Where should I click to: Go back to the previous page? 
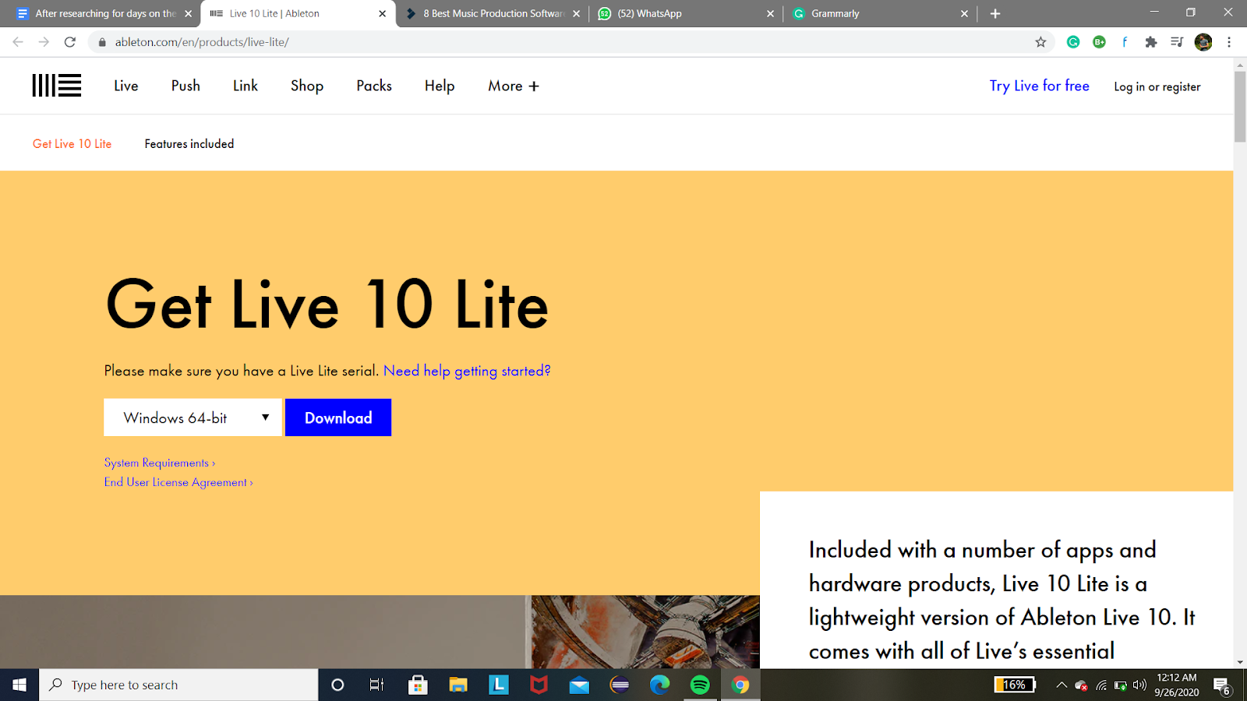(18, 42)
